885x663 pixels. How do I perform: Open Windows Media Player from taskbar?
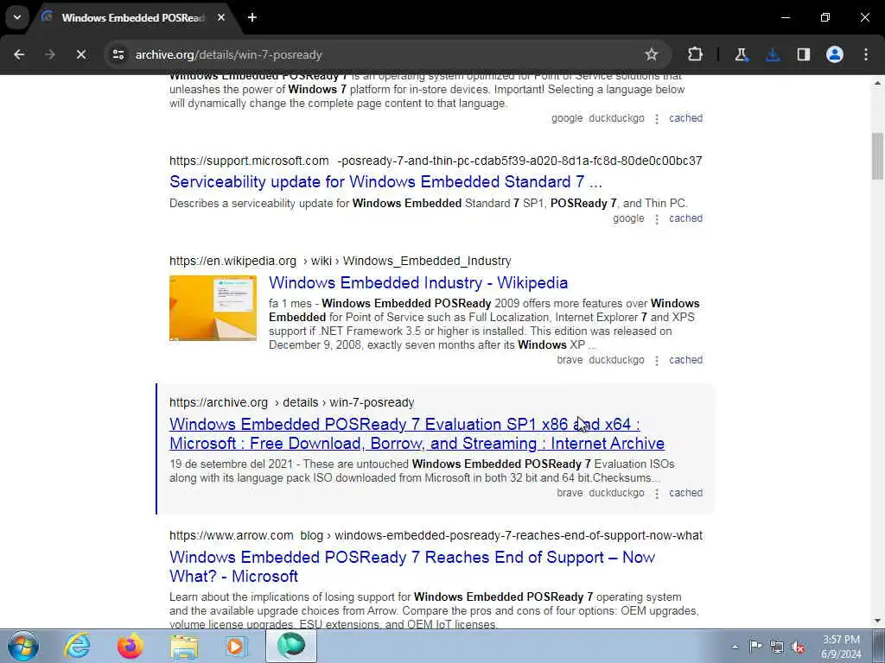(236, 646)
